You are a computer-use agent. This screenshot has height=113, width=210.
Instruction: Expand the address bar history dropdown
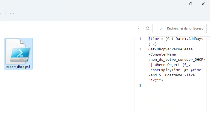[139, 28]
